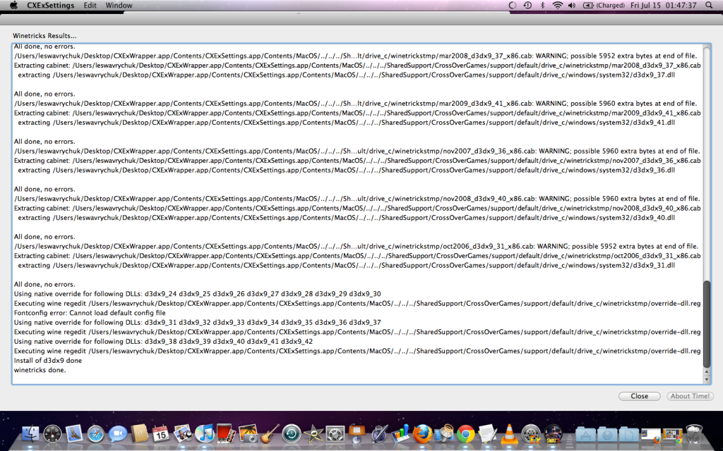
Task: Launch SWAT 3 from the Dock
Action: [553, 434]
